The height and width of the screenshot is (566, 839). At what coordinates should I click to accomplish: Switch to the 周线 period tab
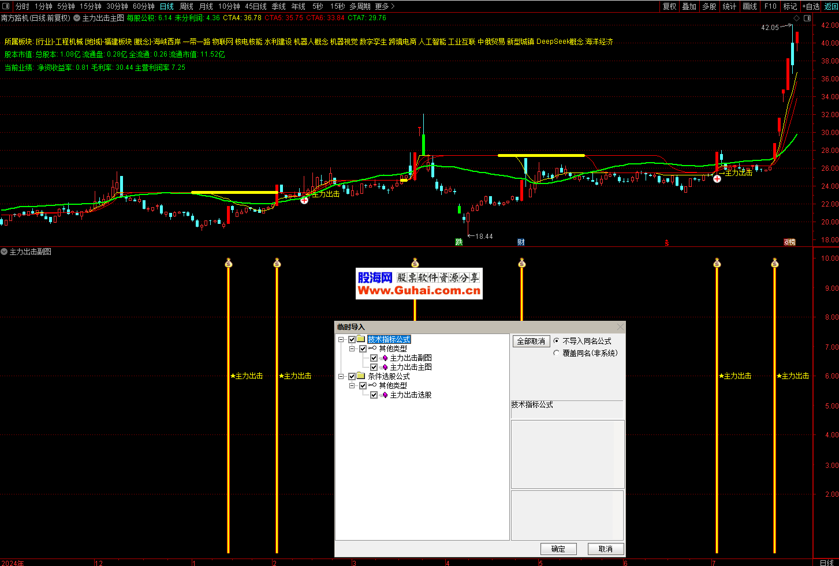pyautogui.click(x=187, y=6)
